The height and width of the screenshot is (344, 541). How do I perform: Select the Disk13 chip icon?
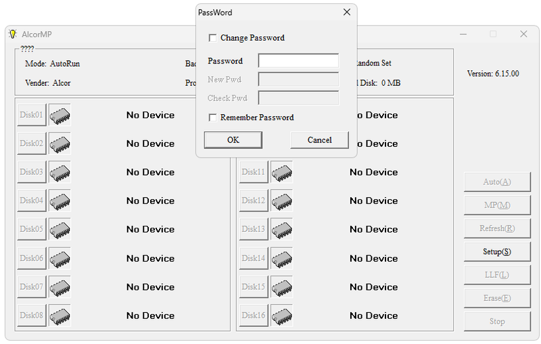coord(282,229)
